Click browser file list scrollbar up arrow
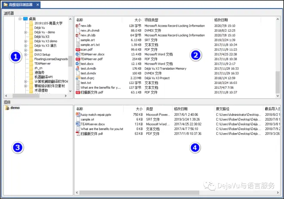The height and width of the screenshot is (199, 284). (x=278, y=19)
